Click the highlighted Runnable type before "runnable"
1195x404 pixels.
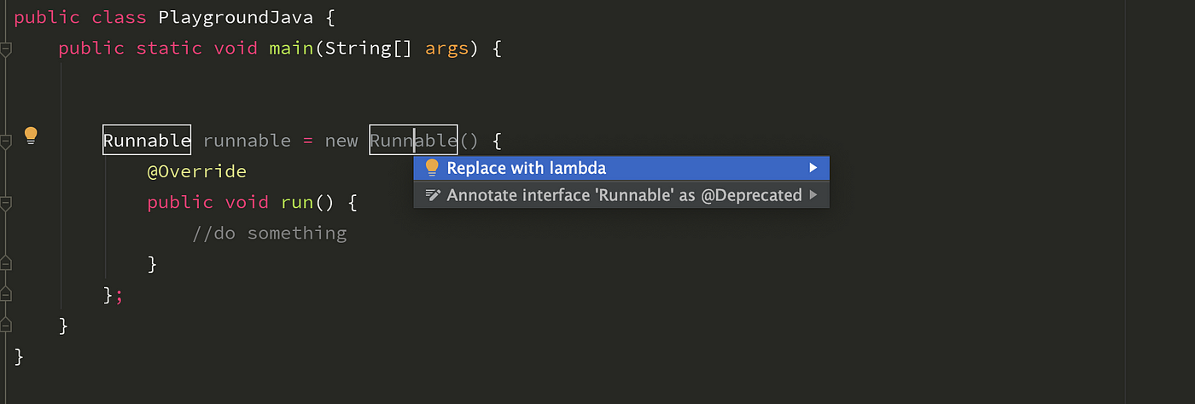147,141
